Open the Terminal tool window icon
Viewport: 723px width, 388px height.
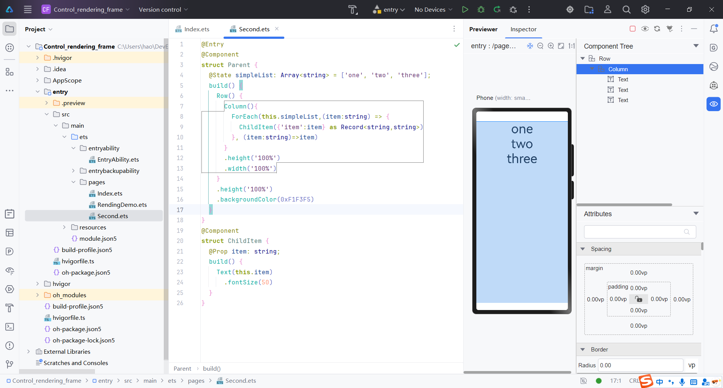pyautogui.click(x=10, y=327)
